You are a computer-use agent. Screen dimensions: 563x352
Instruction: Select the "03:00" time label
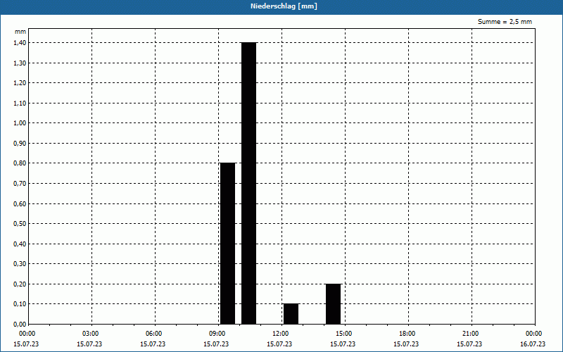[91, 334]
